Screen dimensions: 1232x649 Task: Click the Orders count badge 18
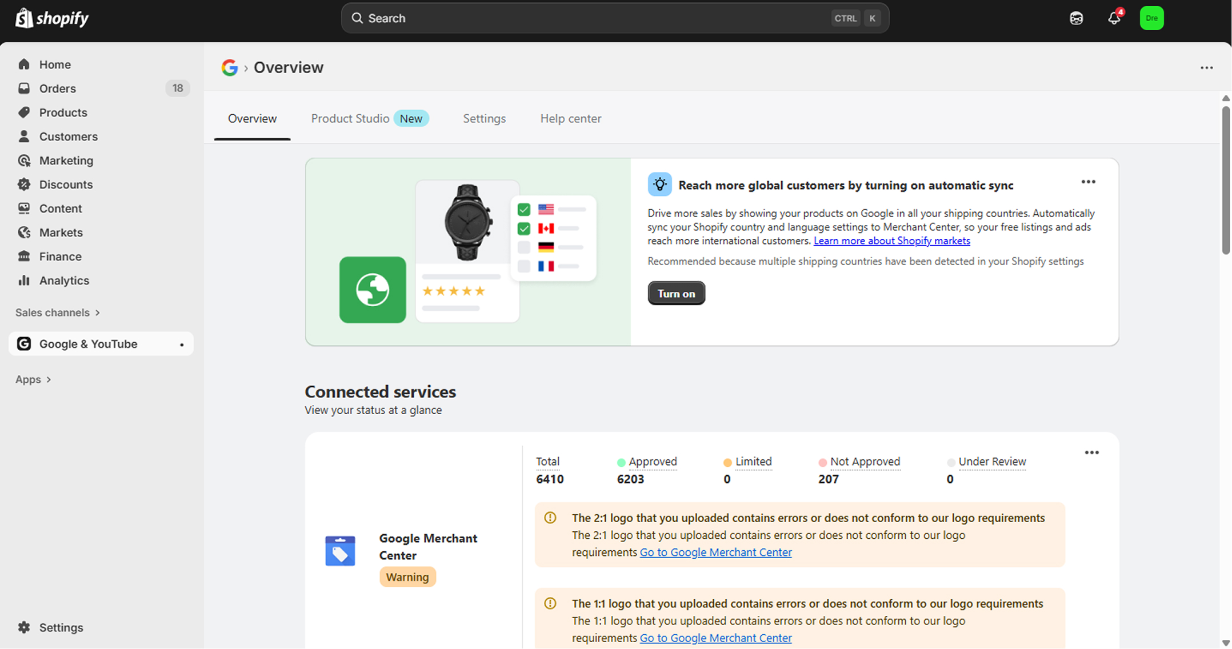[x=178, y=88]
